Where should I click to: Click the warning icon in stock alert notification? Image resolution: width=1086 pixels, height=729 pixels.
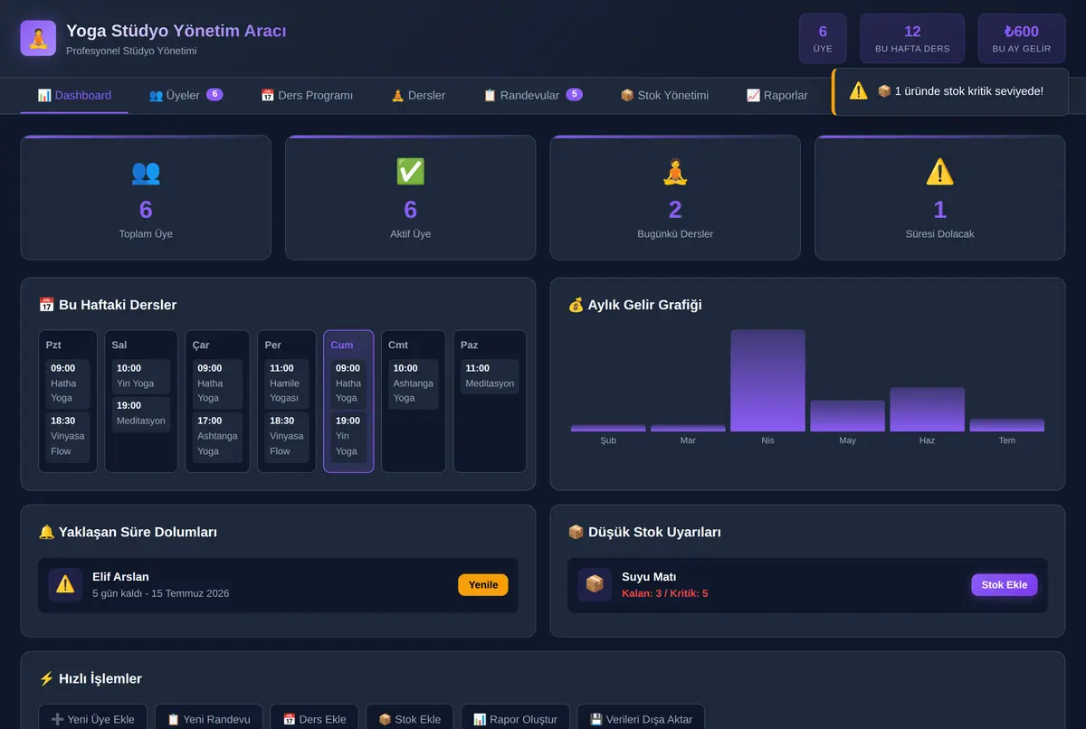click(x=858, y=91)
